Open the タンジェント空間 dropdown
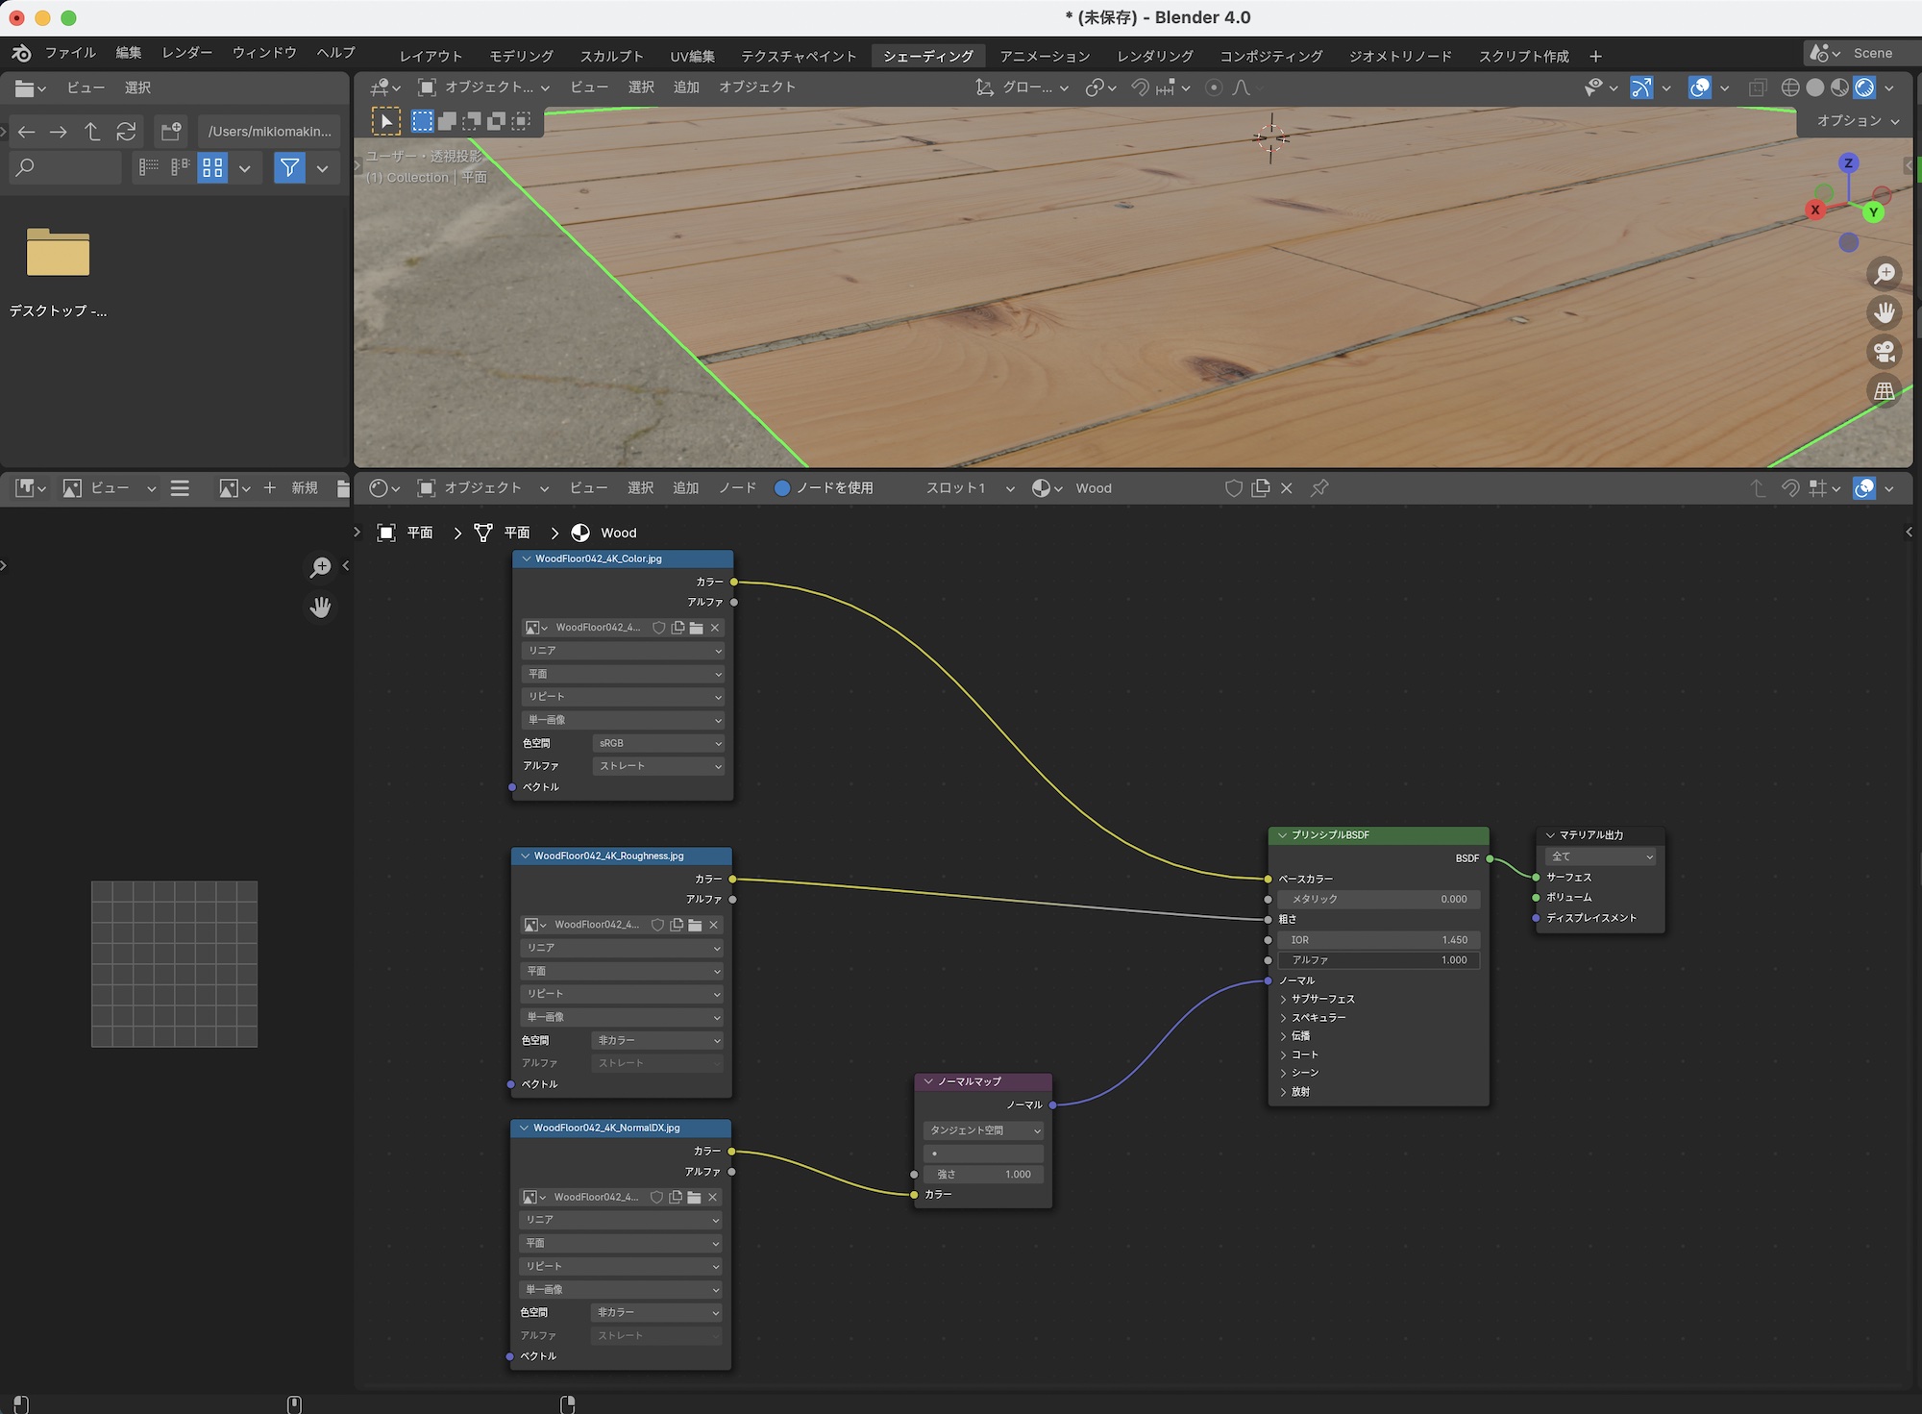 point(983,1130)
